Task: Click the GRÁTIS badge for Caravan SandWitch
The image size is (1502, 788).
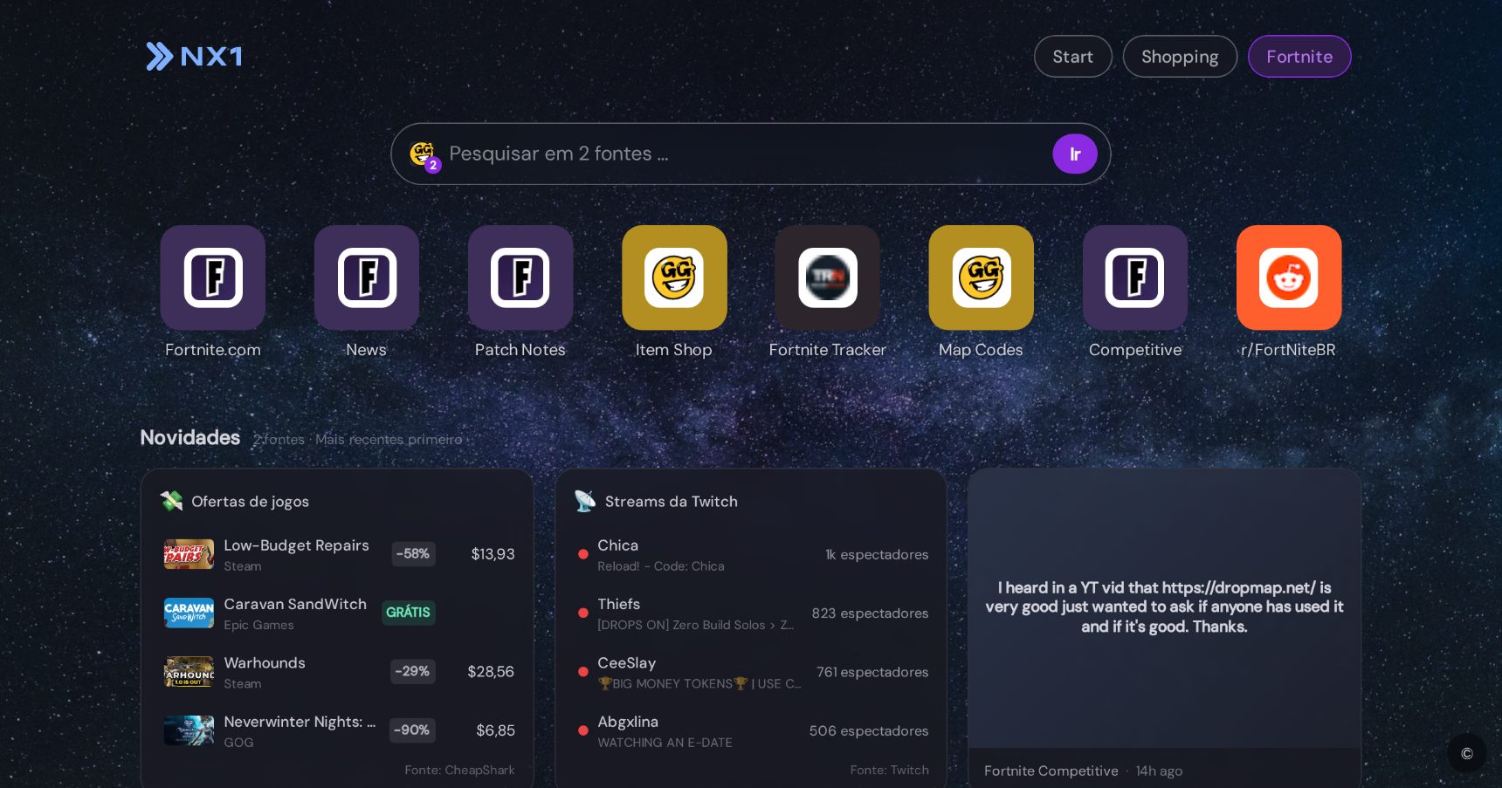Action: [x=408, y=613]
